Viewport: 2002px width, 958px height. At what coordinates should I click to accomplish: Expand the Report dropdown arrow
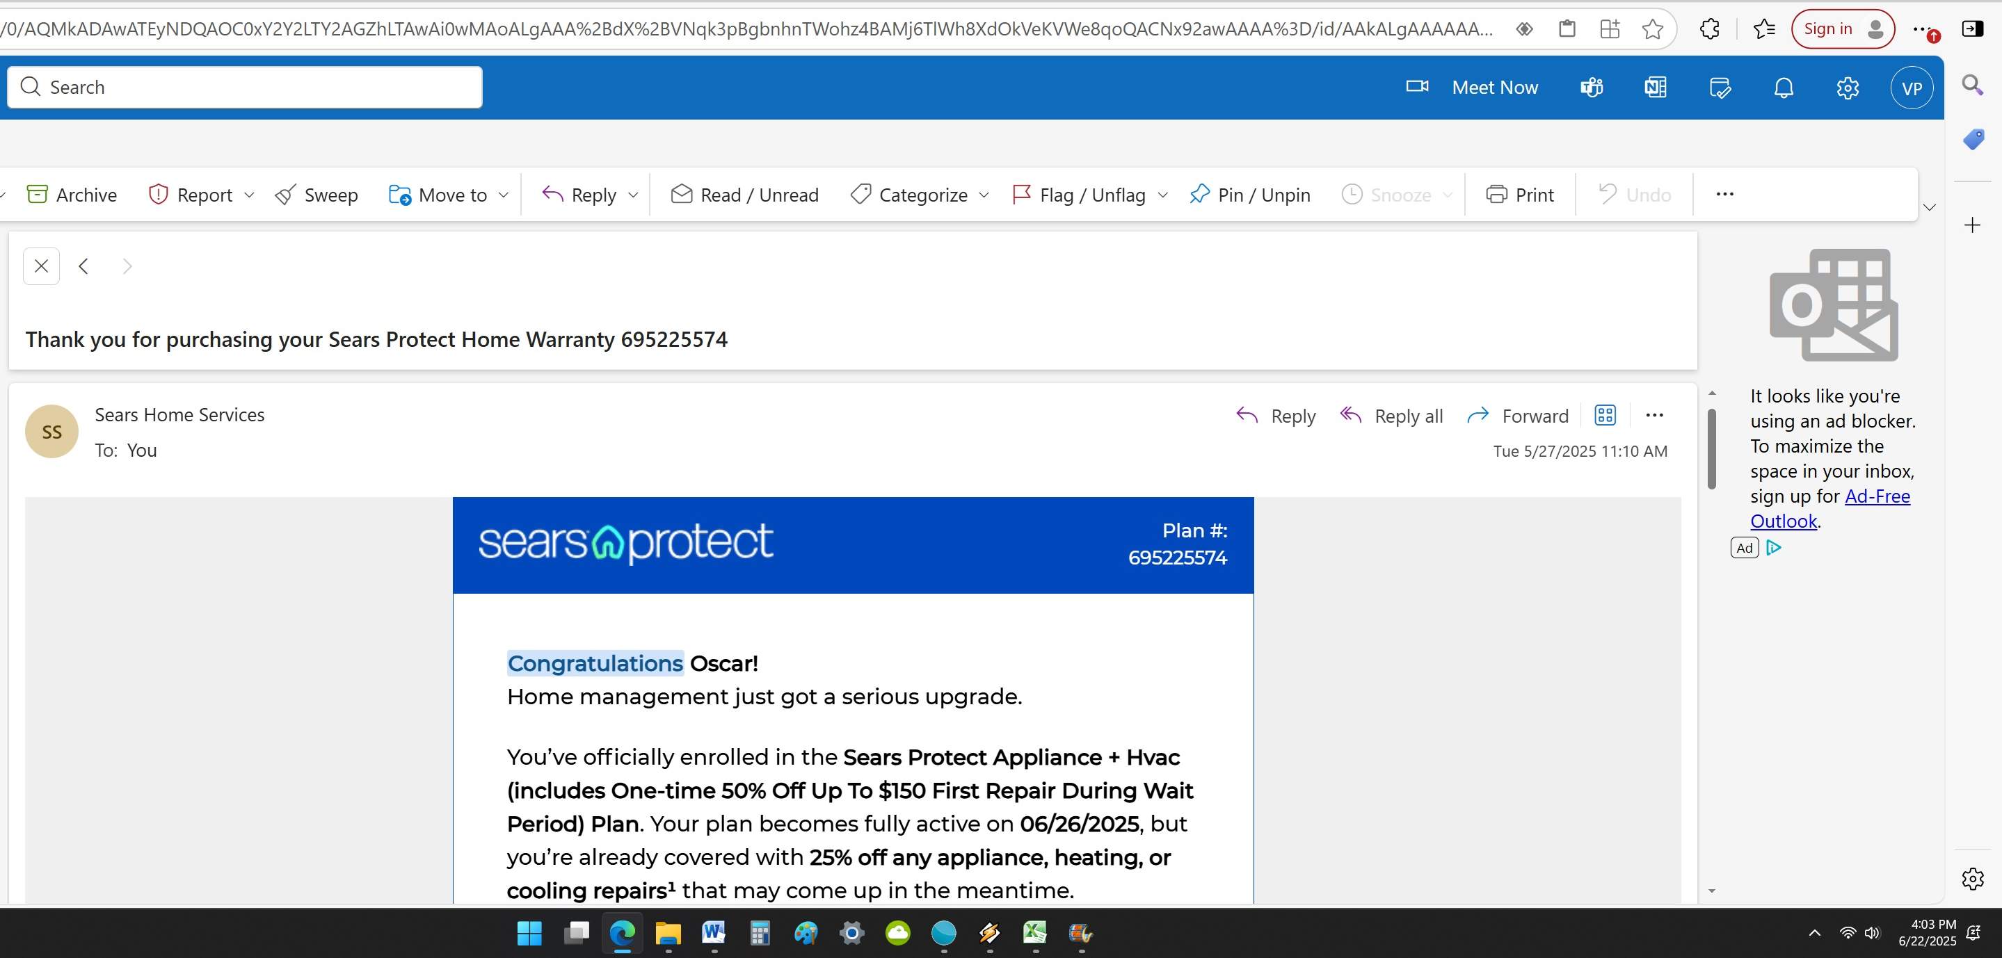(x=249, y=195)
